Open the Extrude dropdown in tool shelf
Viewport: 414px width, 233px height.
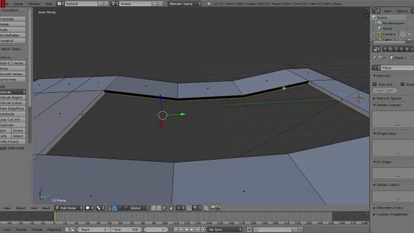click(x=12, y=92)
